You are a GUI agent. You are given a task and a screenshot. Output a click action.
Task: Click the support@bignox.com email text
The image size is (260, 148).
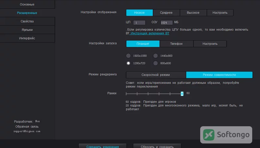coord(27,131)
